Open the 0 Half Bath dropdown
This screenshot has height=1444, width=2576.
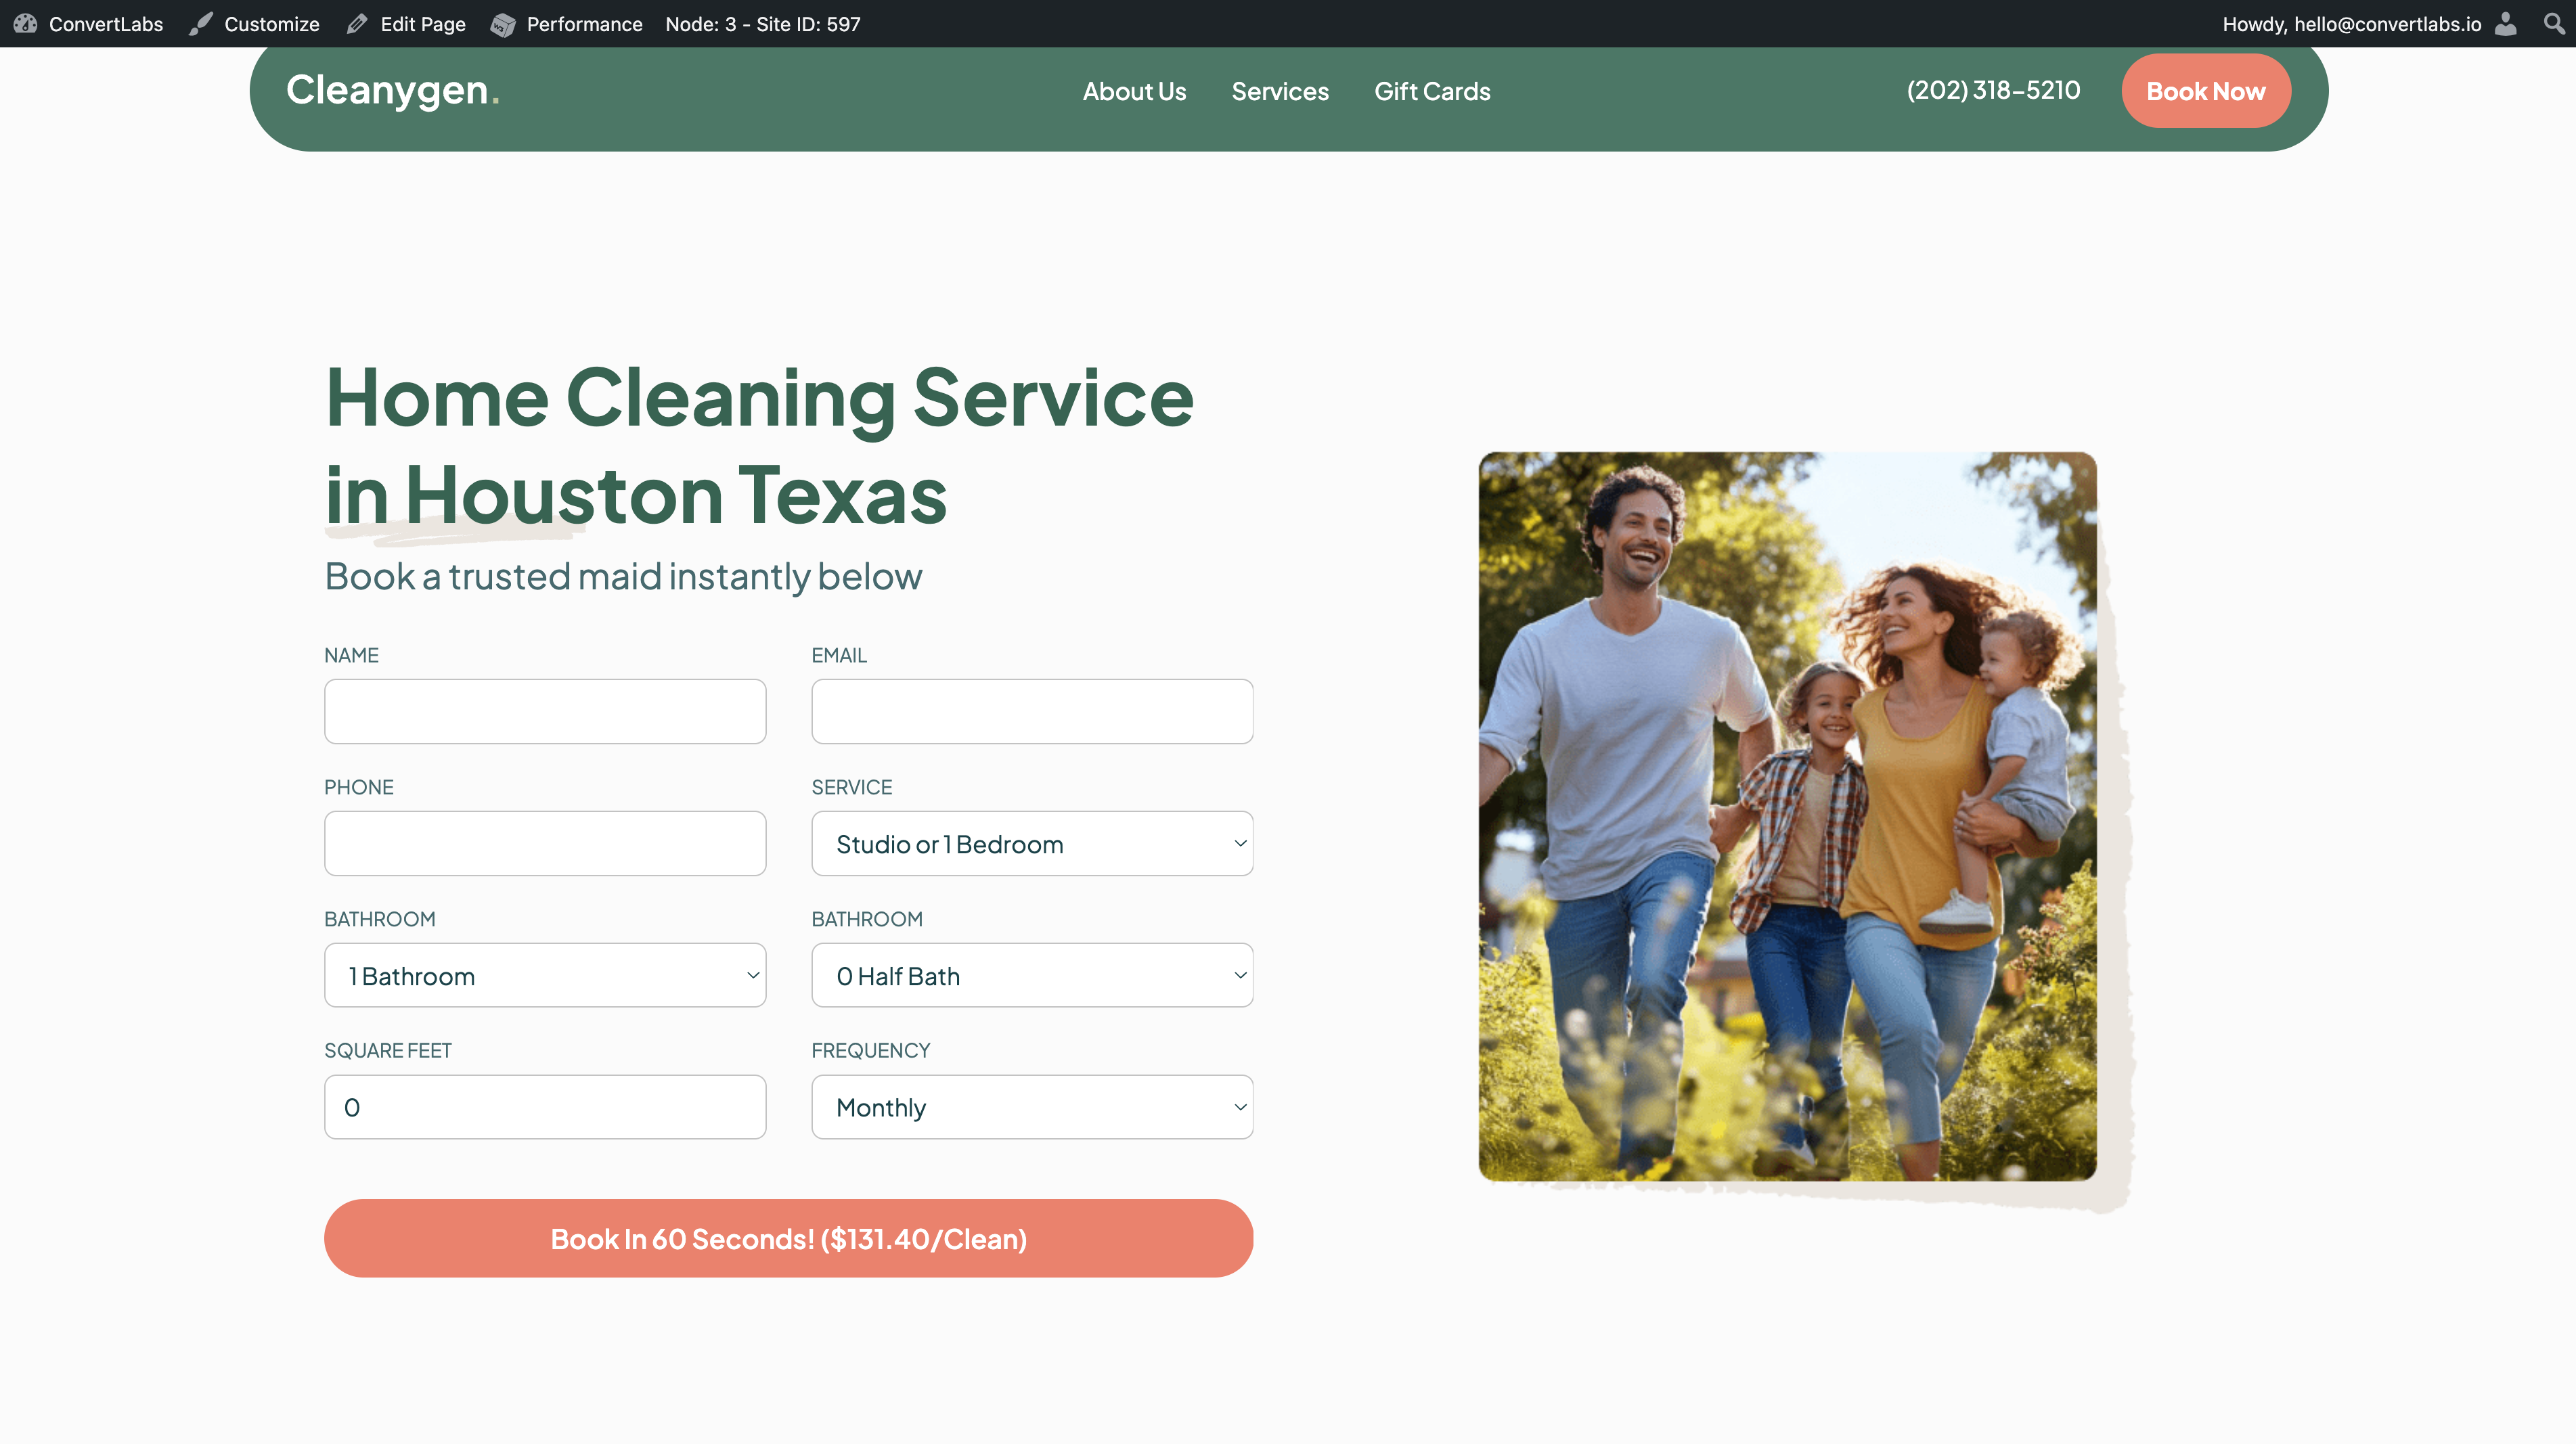(x=1031, y=975)
